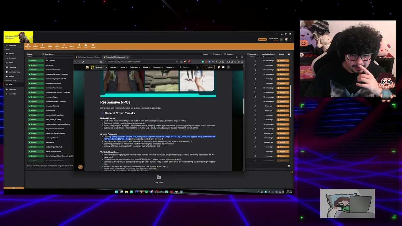Click Check for Updates toolbar icon
Screen dimensions: 402x226
click(35, 46)
